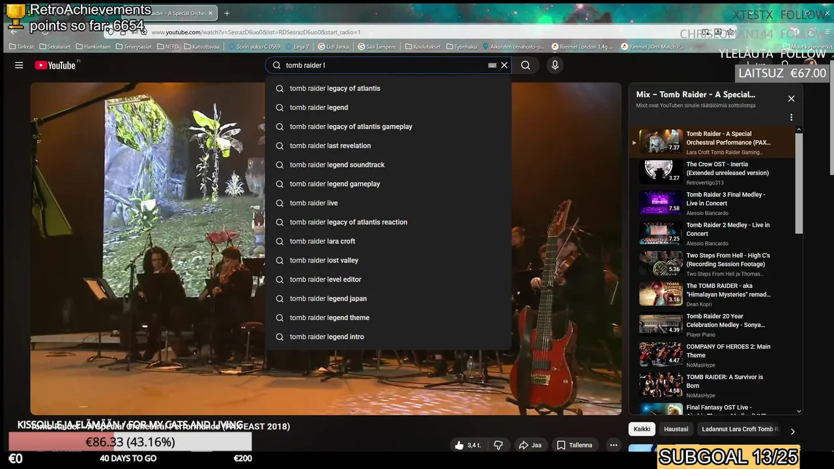The width and height of the screenshot is (834, 469).
Task: Select 'tomb raider legend gameplay' suggestion
Action: 388,184
